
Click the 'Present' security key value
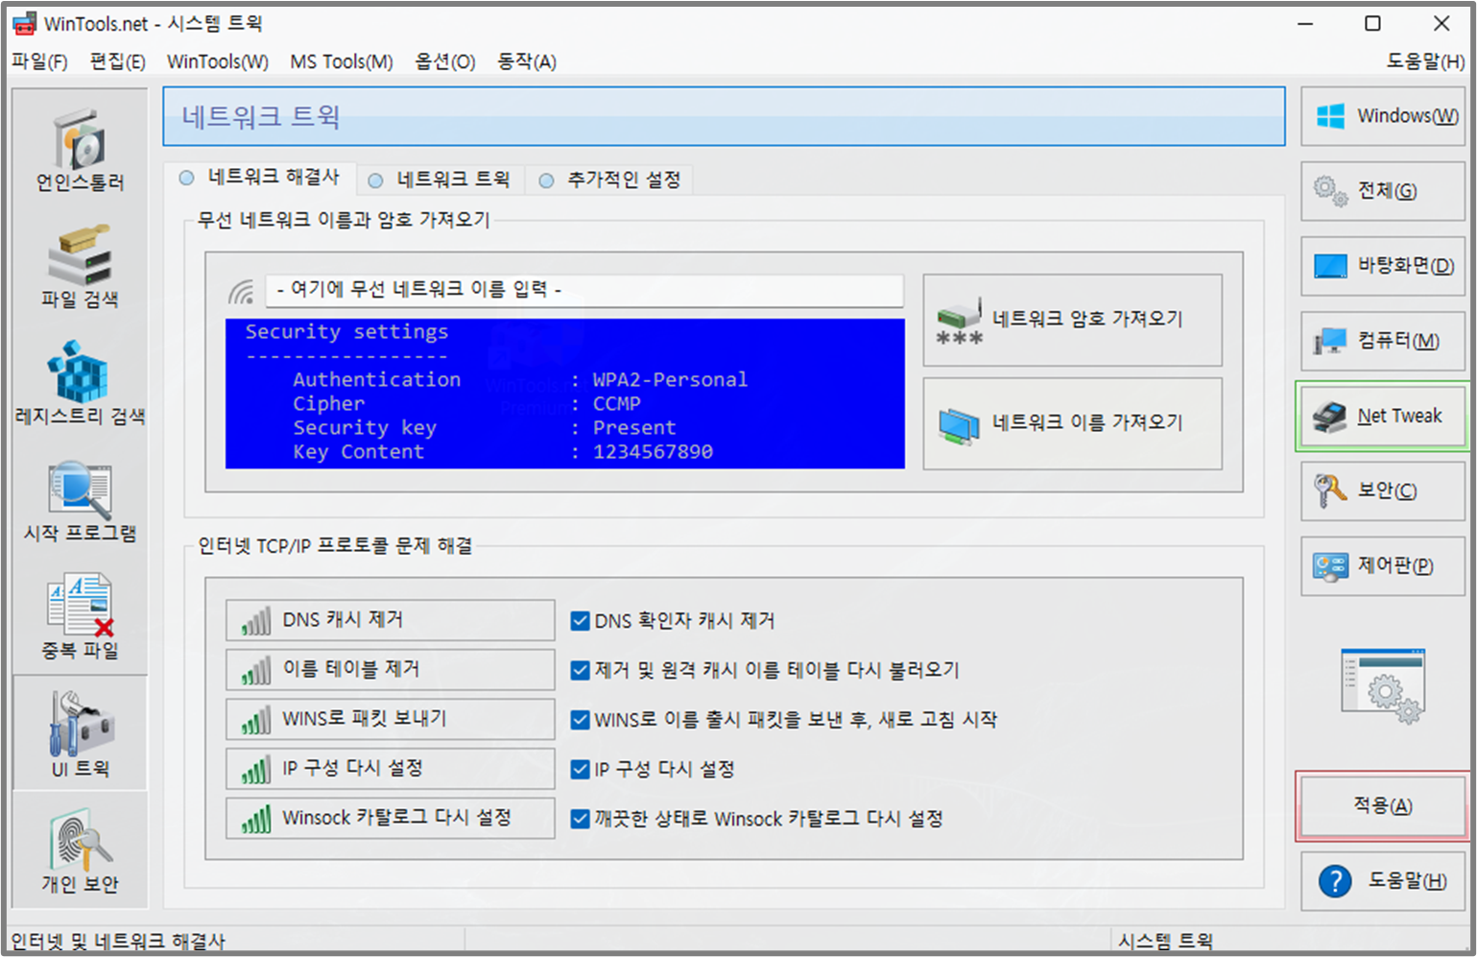634,428
